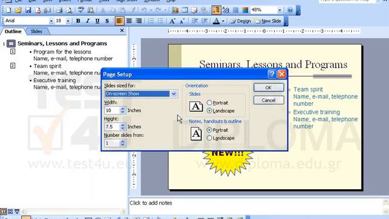Viewport: 389px width, 219px height.
Task: Select Landscape for Notes, handouts & outline
Action: click(x=209, y=138)
